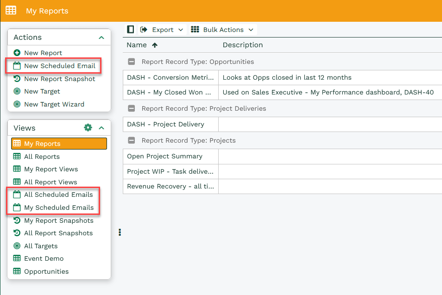Screen dimensions: 442x295
Task: Collapse the Opportunities record type group
Action: [x=132, y=62]
